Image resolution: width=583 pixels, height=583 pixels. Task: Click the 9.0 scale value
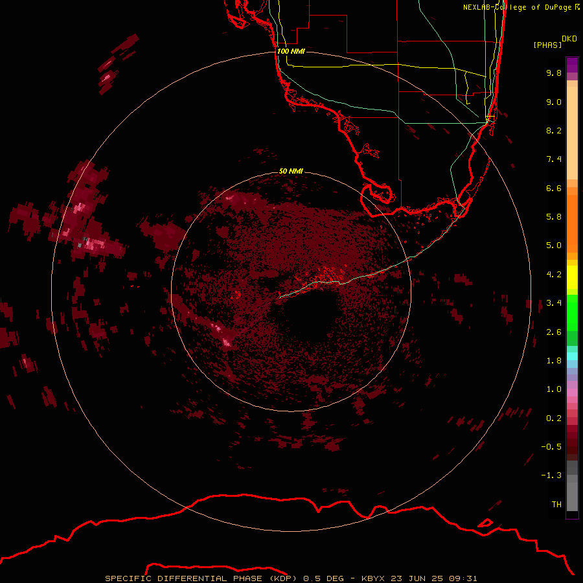(554, 102)
